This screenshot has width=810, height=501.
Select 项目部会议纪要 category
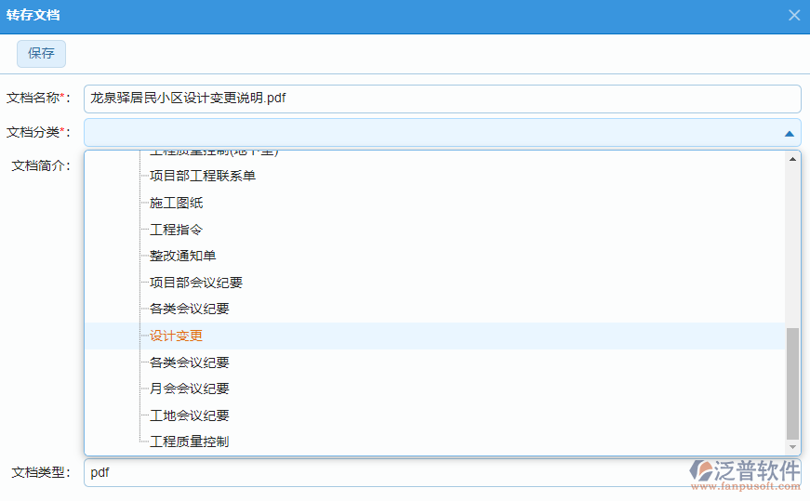(x=195, y=283)
